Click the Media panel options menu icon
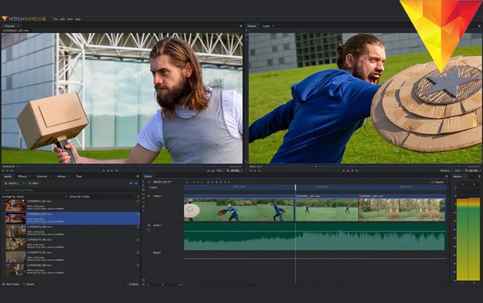The image size is (483, 303). 138,176
